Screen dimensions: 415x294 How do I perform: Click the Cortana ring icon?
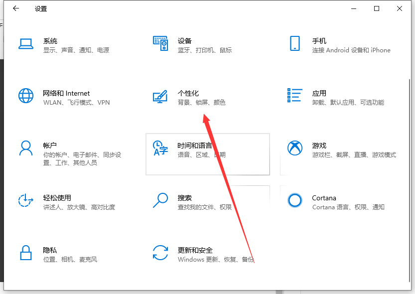(x=295, y=200)
